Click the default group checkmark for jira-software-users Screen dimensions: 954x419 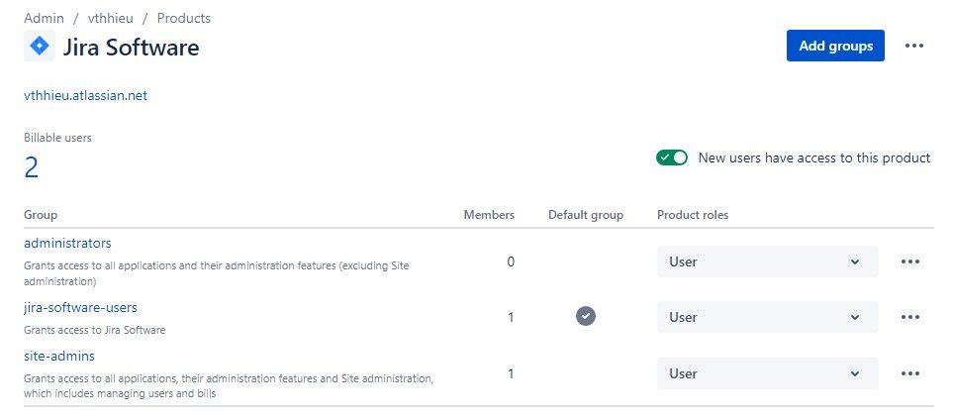585,316
